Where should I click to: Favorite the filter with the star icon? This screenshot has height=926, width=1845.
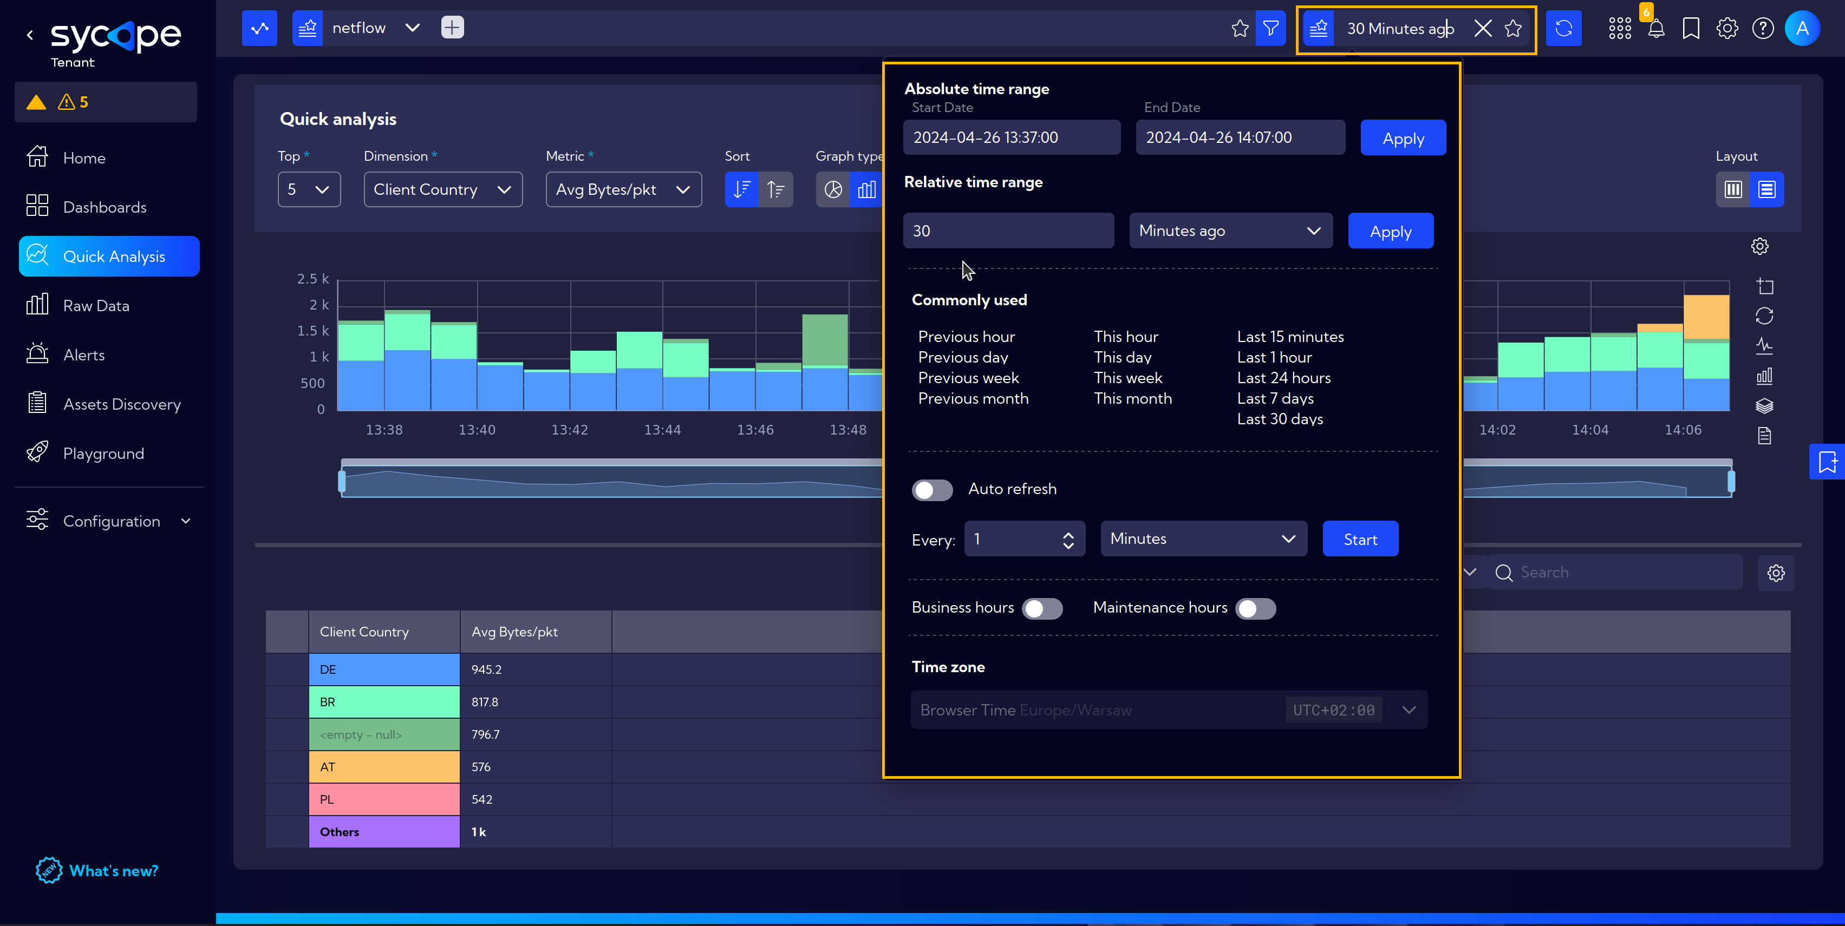pos(1240,29)
